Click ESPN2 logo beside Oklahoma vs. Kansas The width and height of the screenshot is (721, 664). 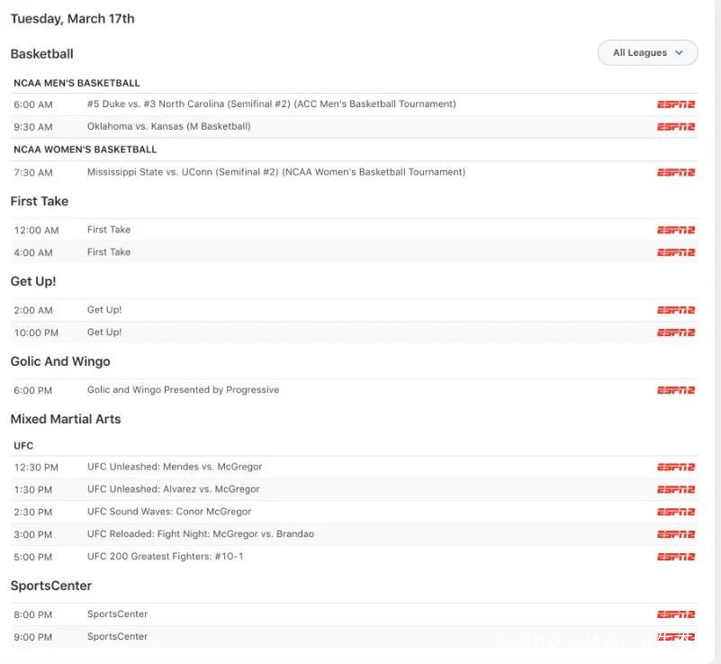[676, 127]
